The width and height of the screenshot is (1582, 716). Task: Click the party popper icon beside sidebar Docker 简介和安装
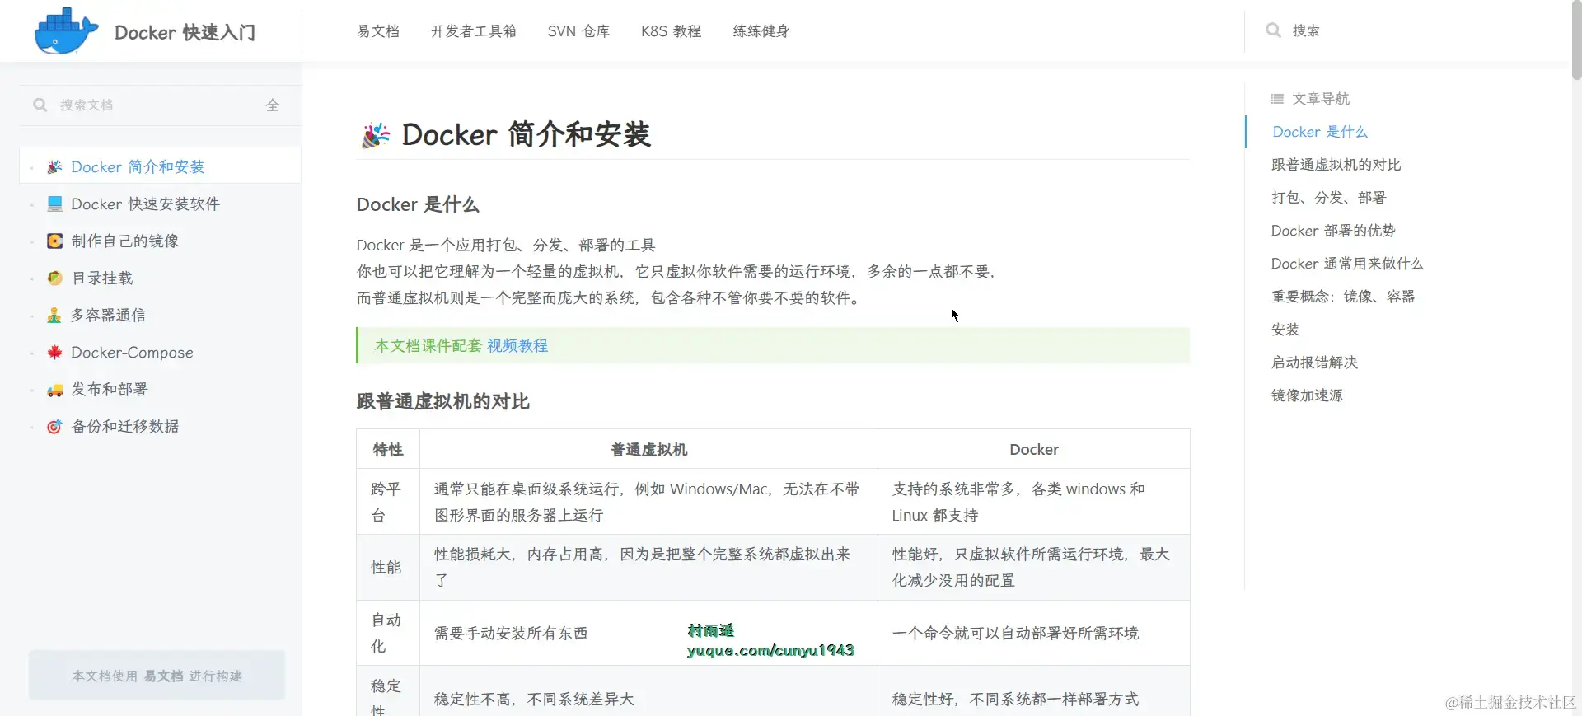coord(54,167)
